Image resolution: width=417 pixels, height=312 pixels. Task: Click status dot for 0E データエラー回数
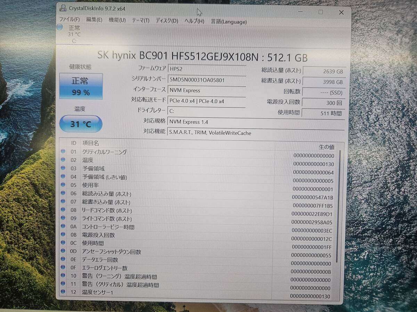pos(63,259)
